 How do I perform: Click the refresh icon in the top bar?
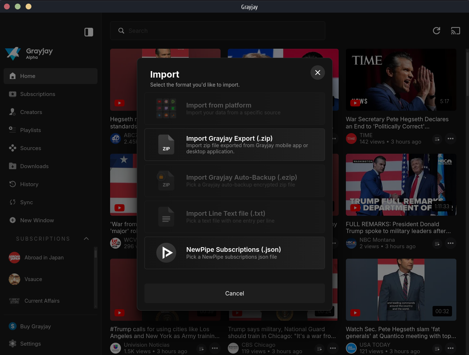[x=437, y=31]
